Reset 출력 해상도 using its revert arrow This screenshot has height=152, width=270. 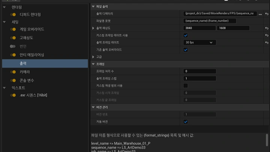267,28
